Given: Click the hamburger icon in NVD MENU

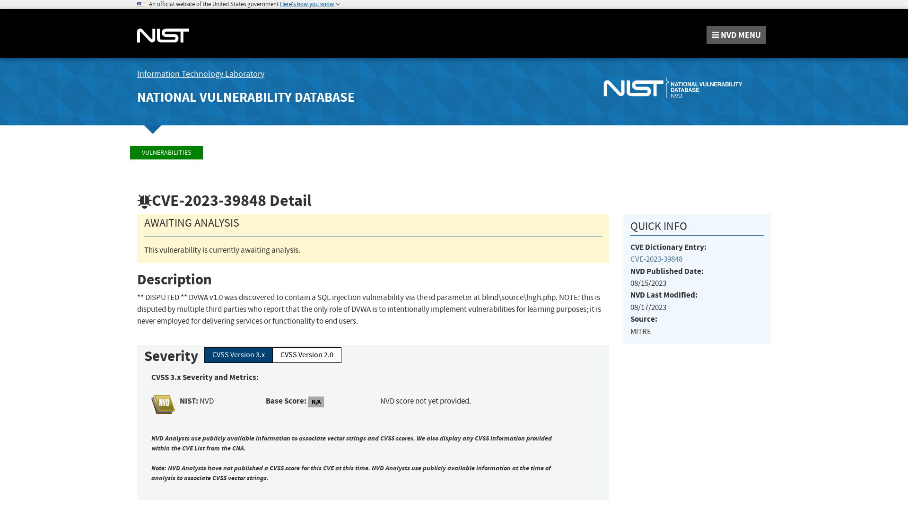Looking at the screenshot, I should click(x=715, y=35).
